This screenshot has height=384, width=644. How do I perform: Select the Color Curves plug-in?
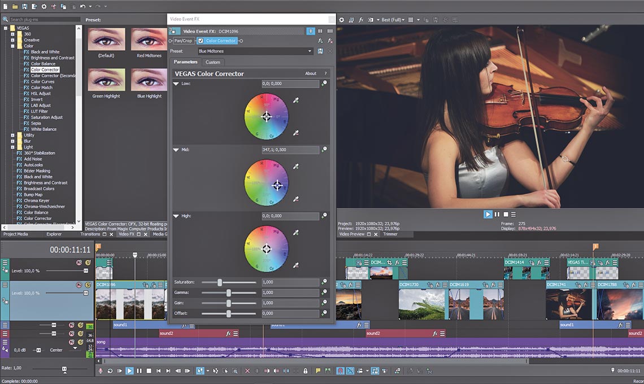(x=43, y=82)
